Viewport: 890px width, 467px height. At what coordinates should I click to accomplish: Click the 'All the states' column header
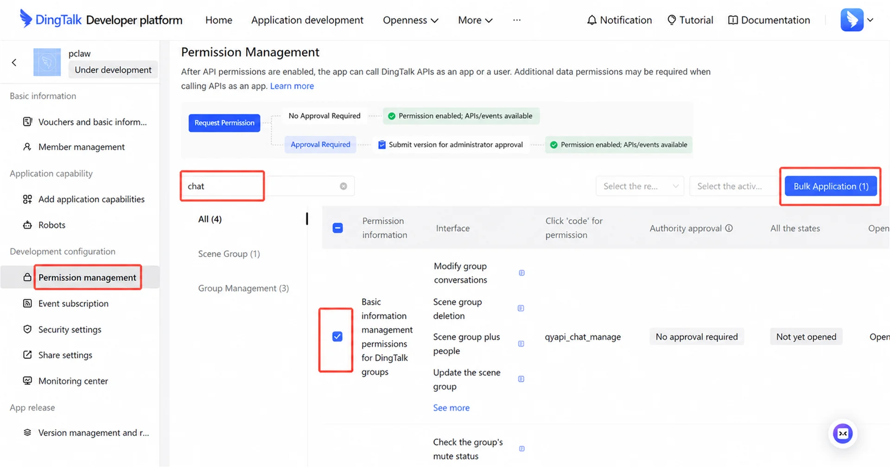point(795,228)
